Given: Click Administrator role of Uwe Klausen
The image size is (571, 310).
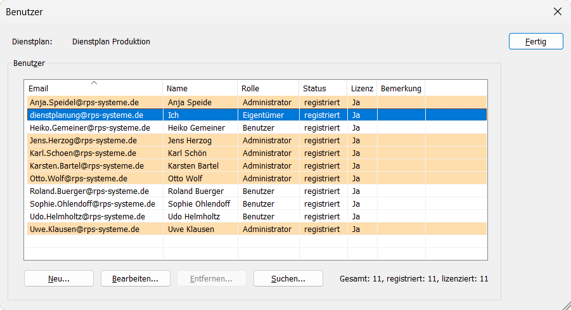Looking at the screenshot, I should [268, 229].
